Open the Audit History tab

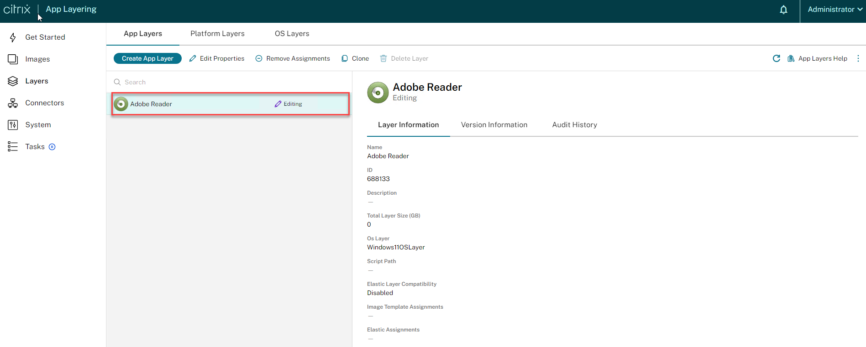(x=574, y=125)
